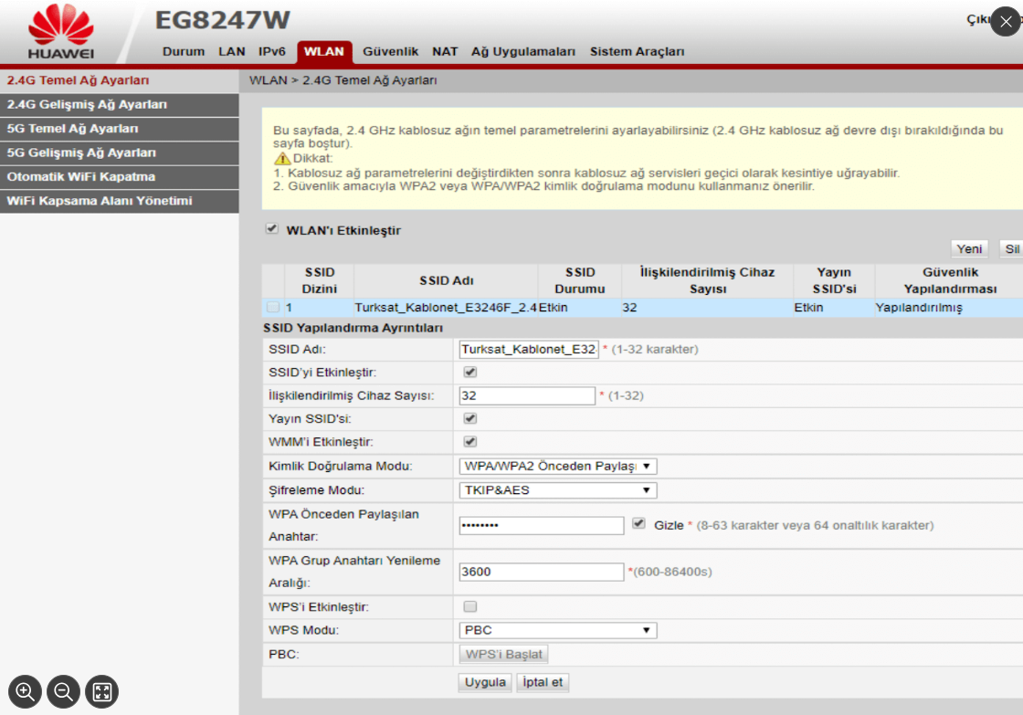Viewport: 1023px width, 715px height.
Task: Select the SSID row 1 checkbox
Action: click(273, 307)
